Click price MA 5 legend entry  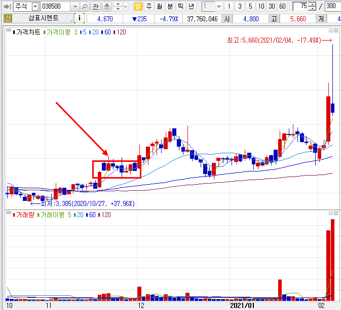point(83,32)
